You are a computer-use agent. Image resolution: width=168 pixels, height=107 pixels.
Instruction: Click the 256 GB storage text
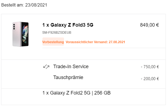(102, 93)
